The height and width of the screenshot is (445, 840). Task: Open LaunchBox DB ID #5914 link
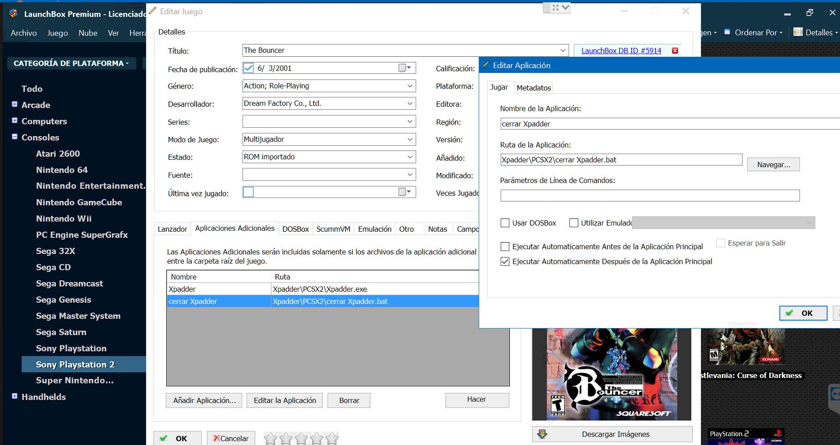coord(621,51)
